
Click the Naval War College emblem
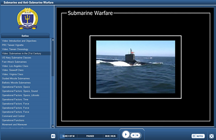(x=28, y=18)
